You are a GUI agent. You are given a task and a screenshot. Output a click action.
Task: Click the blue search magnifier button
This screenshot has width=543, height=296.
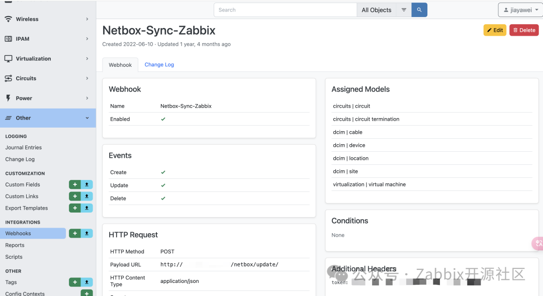(x=419, y=10)
